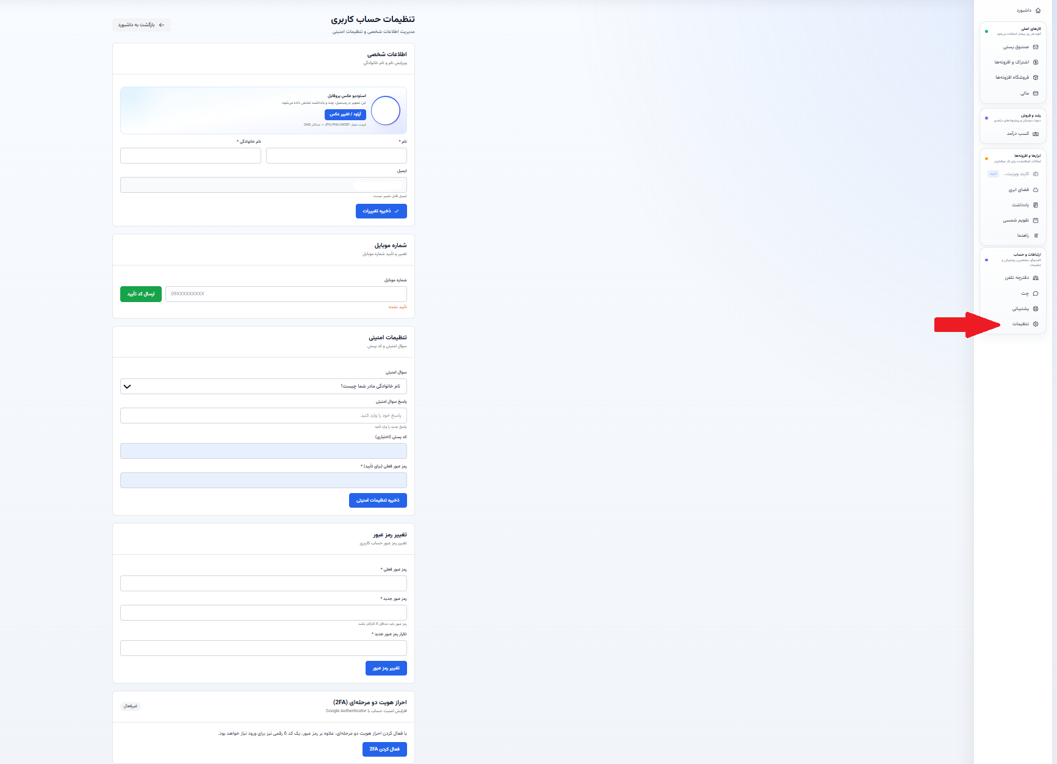Focus the mobile number 09XXXXXXXXX field

click(286, 294)
